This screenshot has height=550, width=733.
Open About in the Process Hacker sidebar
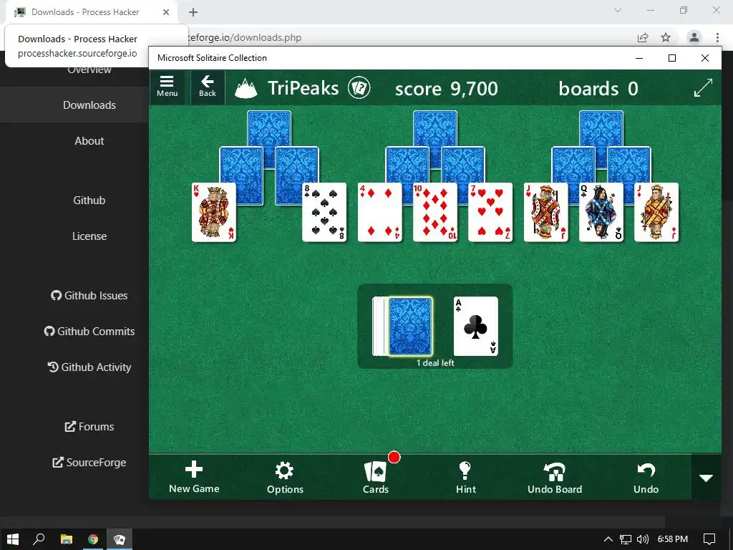[x=89, y=141]
